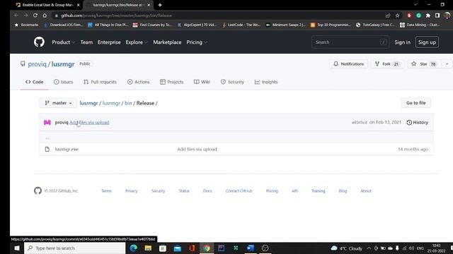The width and height of the screenshot is (453, 254).
Task: Reload the browser page
Action: click(x=35, y=16)
